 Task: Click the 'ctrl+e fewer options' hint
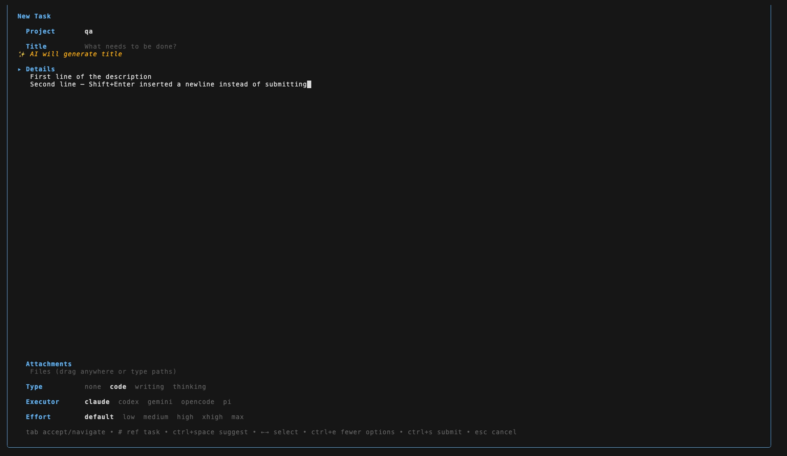tap(353, 432)
